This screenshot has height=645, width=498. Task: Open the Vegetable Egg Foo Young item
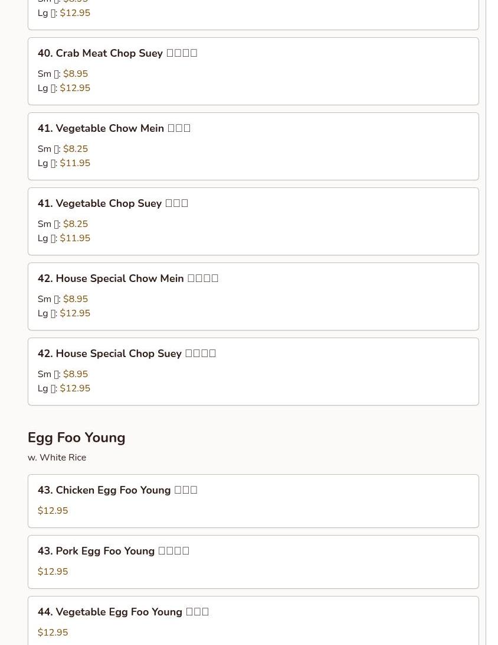[123, 612]
